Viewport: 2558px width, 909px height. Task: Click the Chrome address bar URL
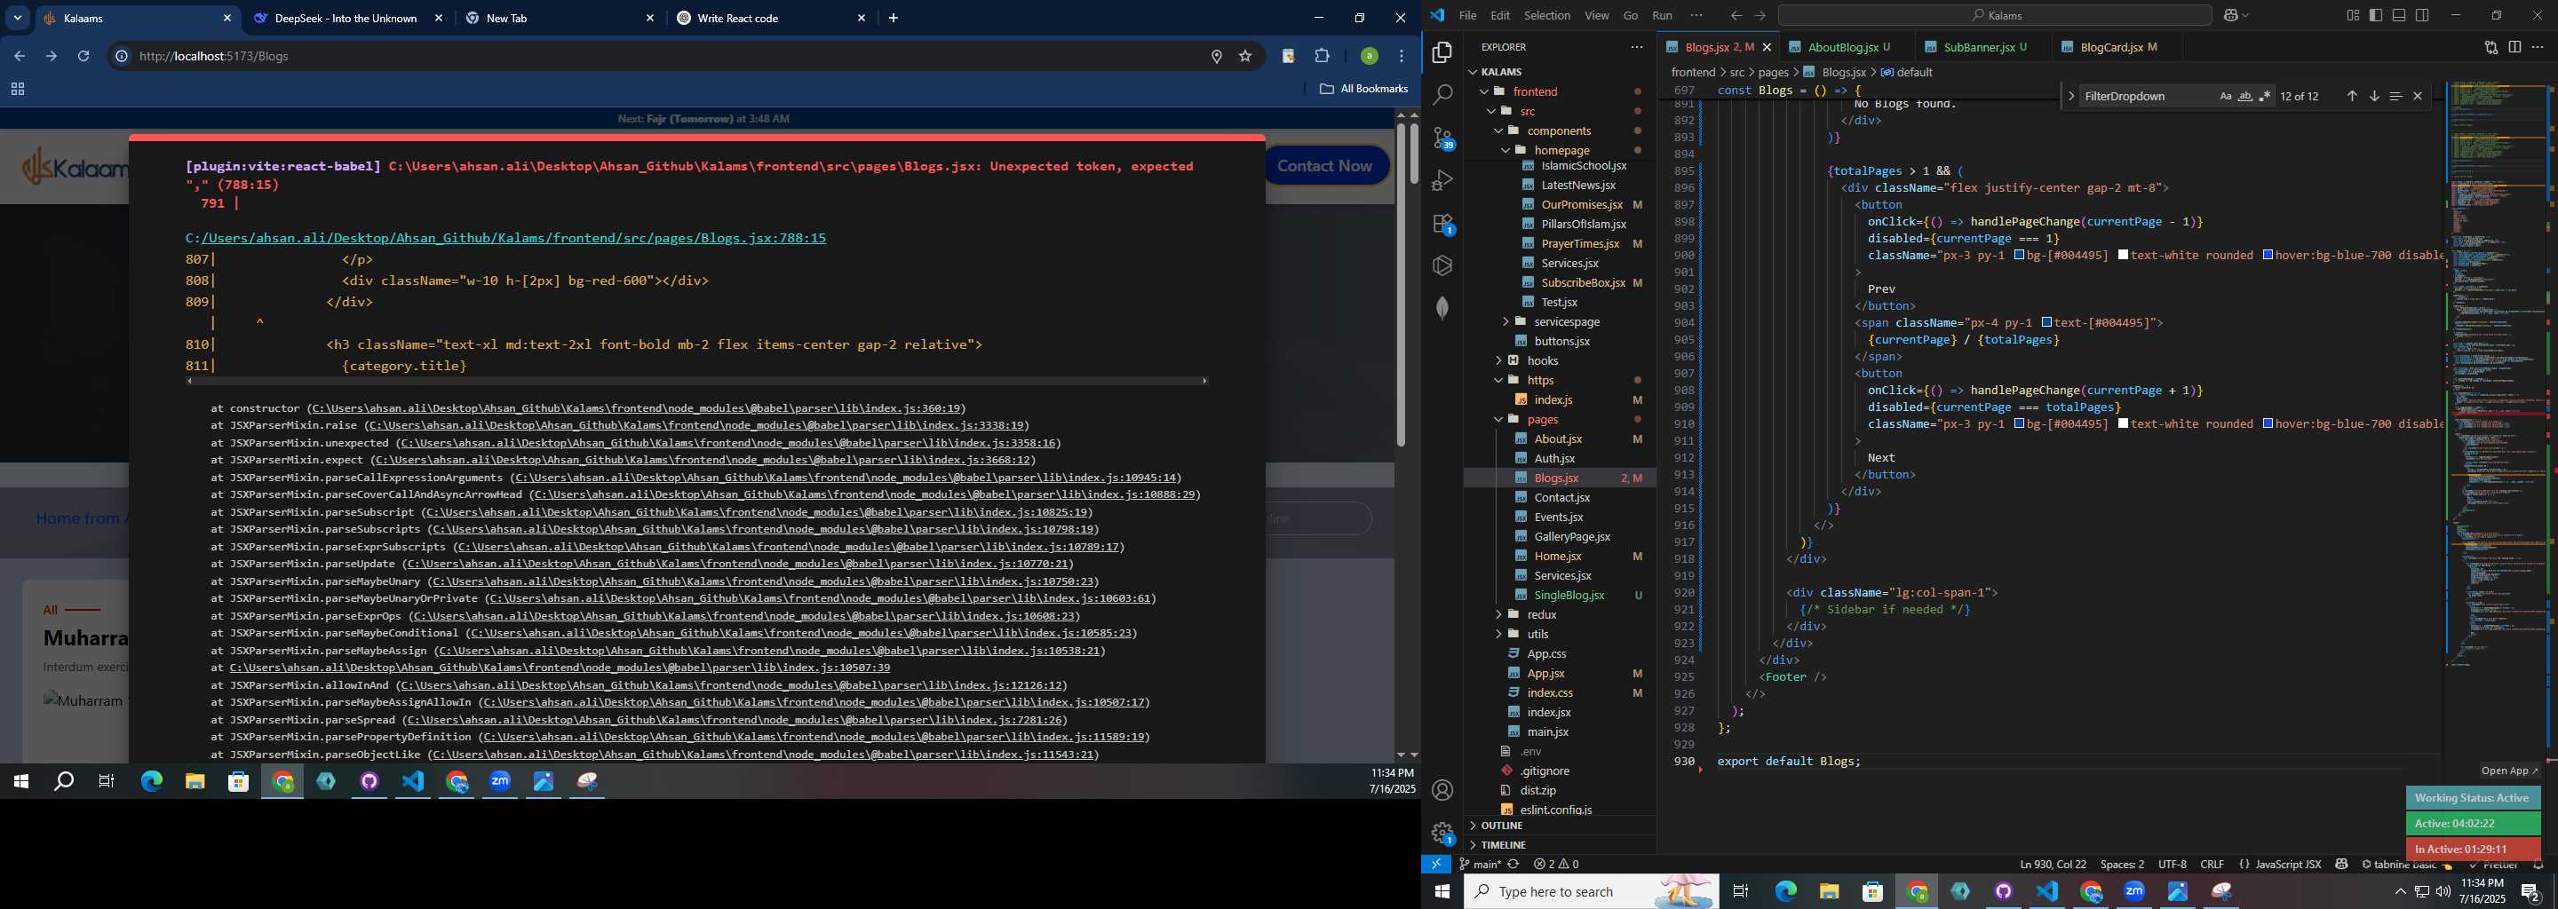213,57
